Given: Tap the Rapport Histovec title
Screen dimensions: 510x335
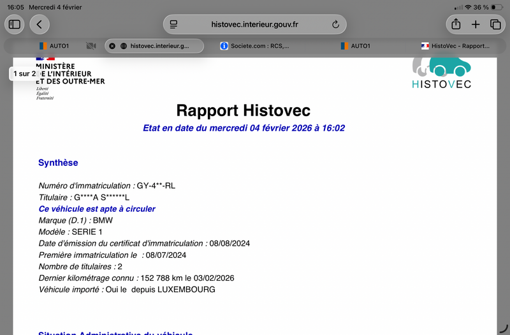Looking at the screenshot, I should click(x=243, y=110).
